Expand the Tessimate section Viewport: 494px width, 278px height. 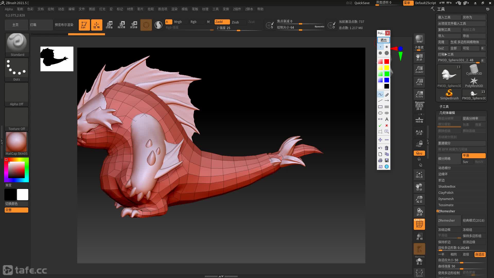click(446, 205)
